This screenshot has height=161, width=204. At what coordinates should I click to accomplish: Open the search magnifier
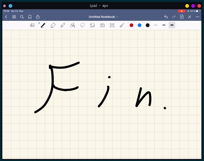[x=22, y=17]
